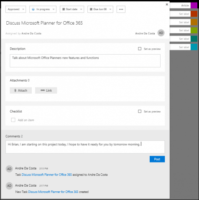Open task link in the 2:17 PM comment
This screenshot has width=199, height=200.
53,192
